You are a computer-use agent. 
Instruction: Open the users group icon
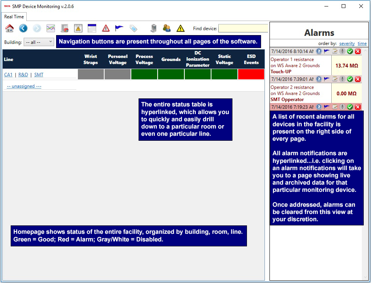(x=167, y=28)
